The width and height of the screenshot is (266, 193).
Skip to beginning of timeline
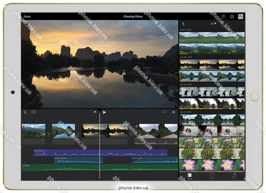pos(95,112)
